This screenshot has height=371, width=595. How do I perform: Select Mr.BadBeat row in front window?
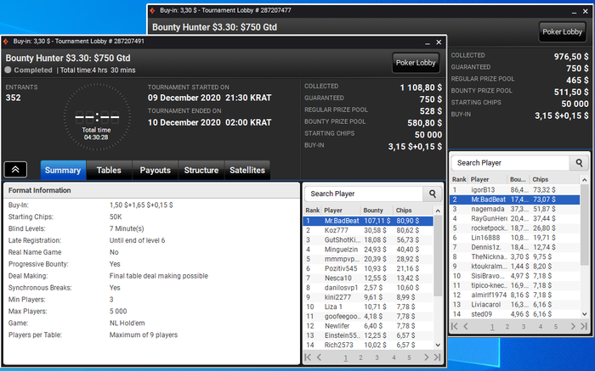(x=368, y=221)
